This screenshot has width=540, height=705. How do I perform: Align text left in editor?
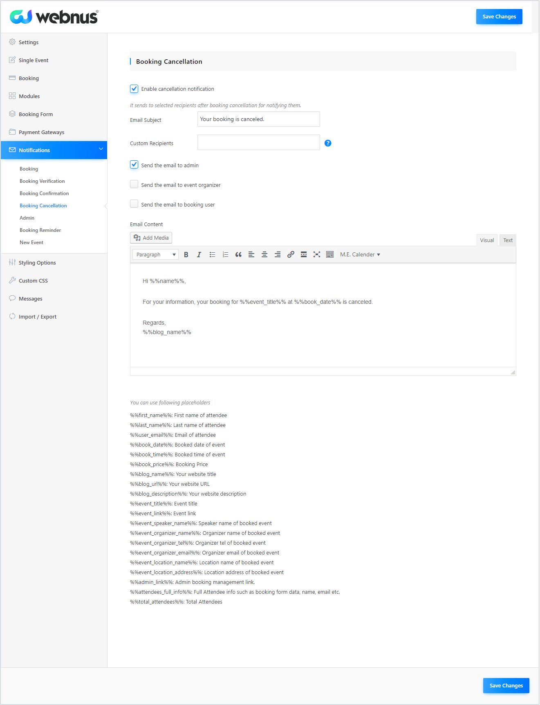coord(251,254)
